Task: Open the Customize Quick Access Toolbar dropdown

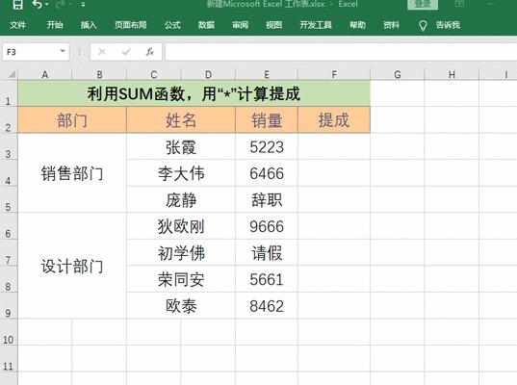Action: point(83,5)
